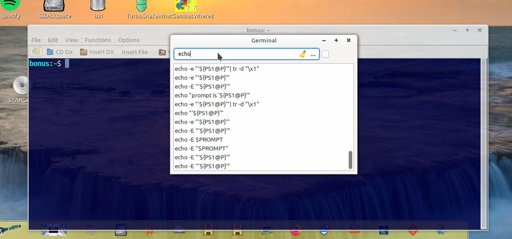The width and height of the screenshot is (512, 239).
Task: Open the Bin trash icon
Action: click(x=98, y=6)
